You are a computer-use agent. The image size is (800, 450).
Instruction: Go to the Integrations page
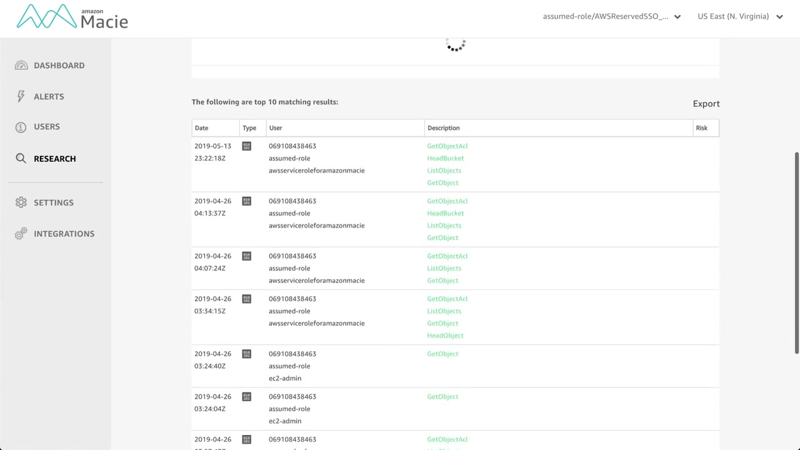point(64,234)
